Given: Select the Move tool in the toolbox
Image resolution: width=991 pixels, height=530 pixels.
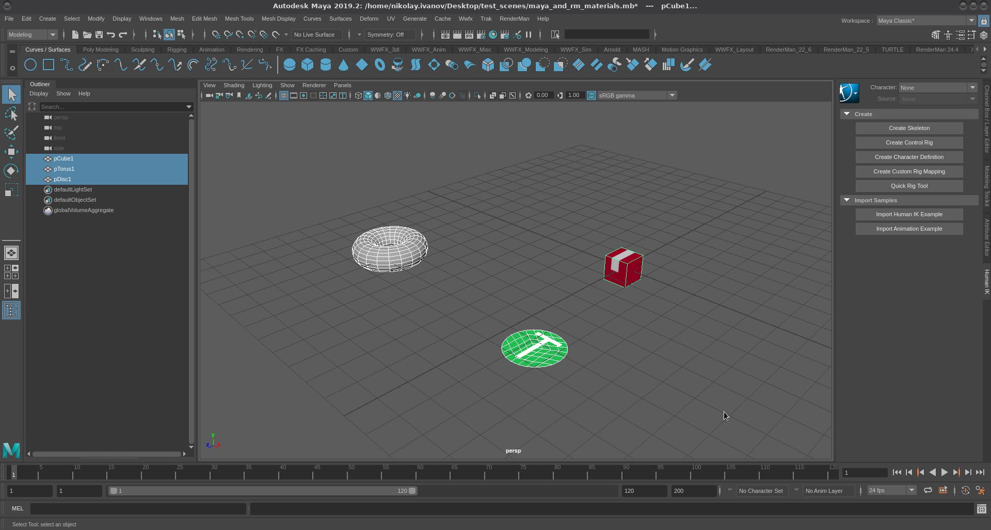Looking at the screenshot, I should [11, 151].
